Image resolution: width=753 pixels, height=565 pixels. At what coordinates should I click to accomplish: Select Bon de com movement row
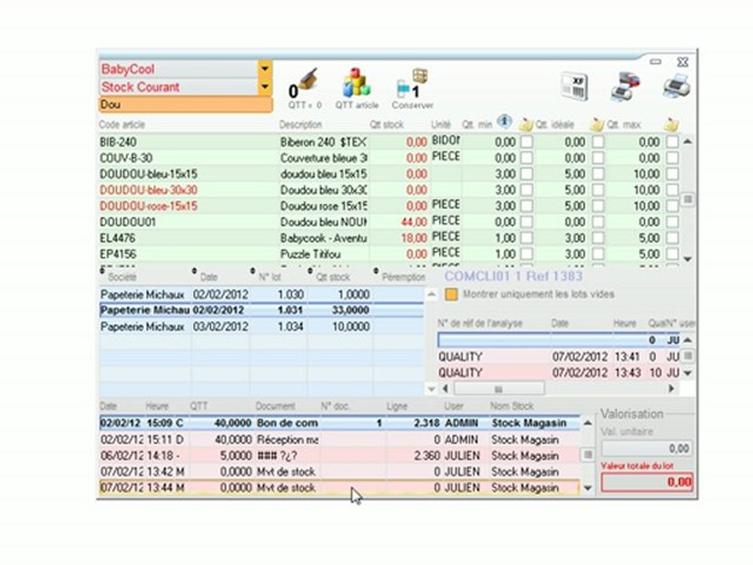tap(340, 423)
